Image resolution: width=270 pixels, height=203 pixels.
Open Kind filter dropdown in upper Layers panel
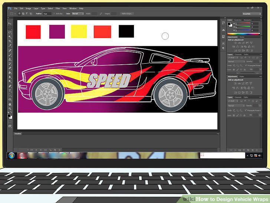(233, 58)
